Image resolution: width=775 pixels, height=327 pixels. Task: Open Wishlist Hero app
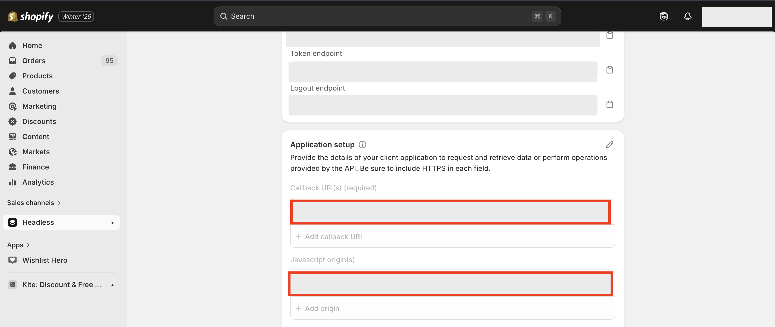point(45,260)
